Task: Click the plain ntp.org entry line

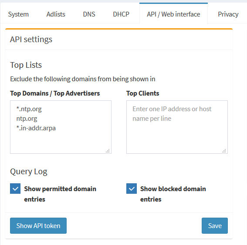Action: 27,119
